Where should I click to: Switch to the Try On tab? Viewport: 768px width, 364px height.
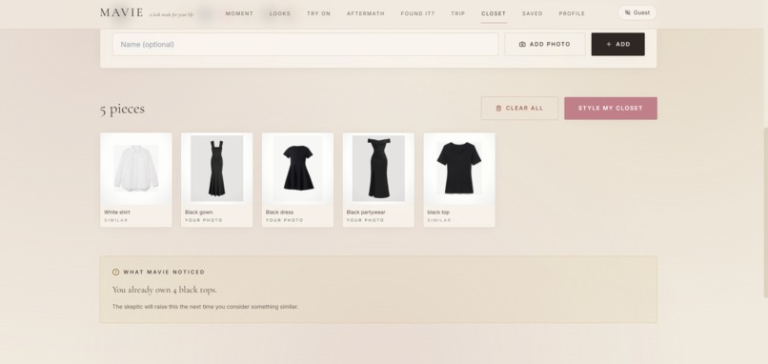click(318, 13)
